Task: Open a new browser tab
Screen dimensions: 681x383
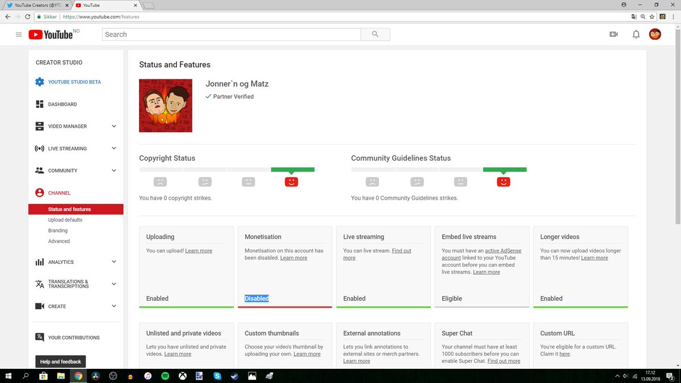Action: click(149, 5)
